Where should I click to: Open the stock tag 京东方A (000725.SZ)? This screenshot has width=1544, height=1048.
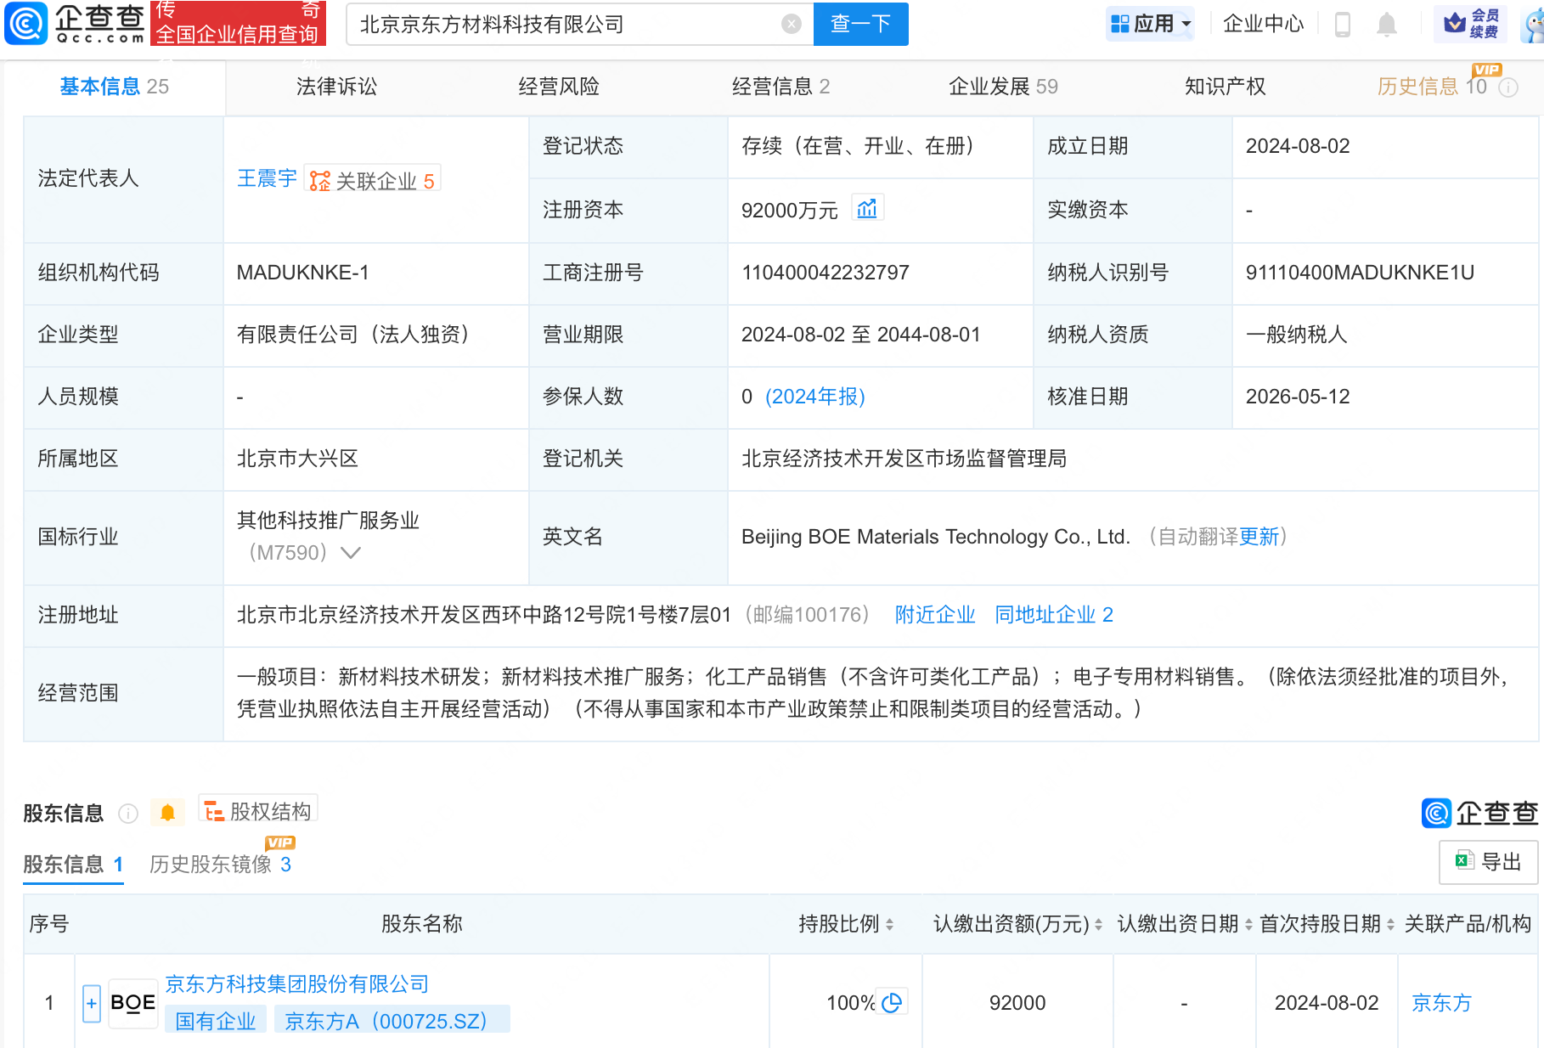click(392, 1021)
